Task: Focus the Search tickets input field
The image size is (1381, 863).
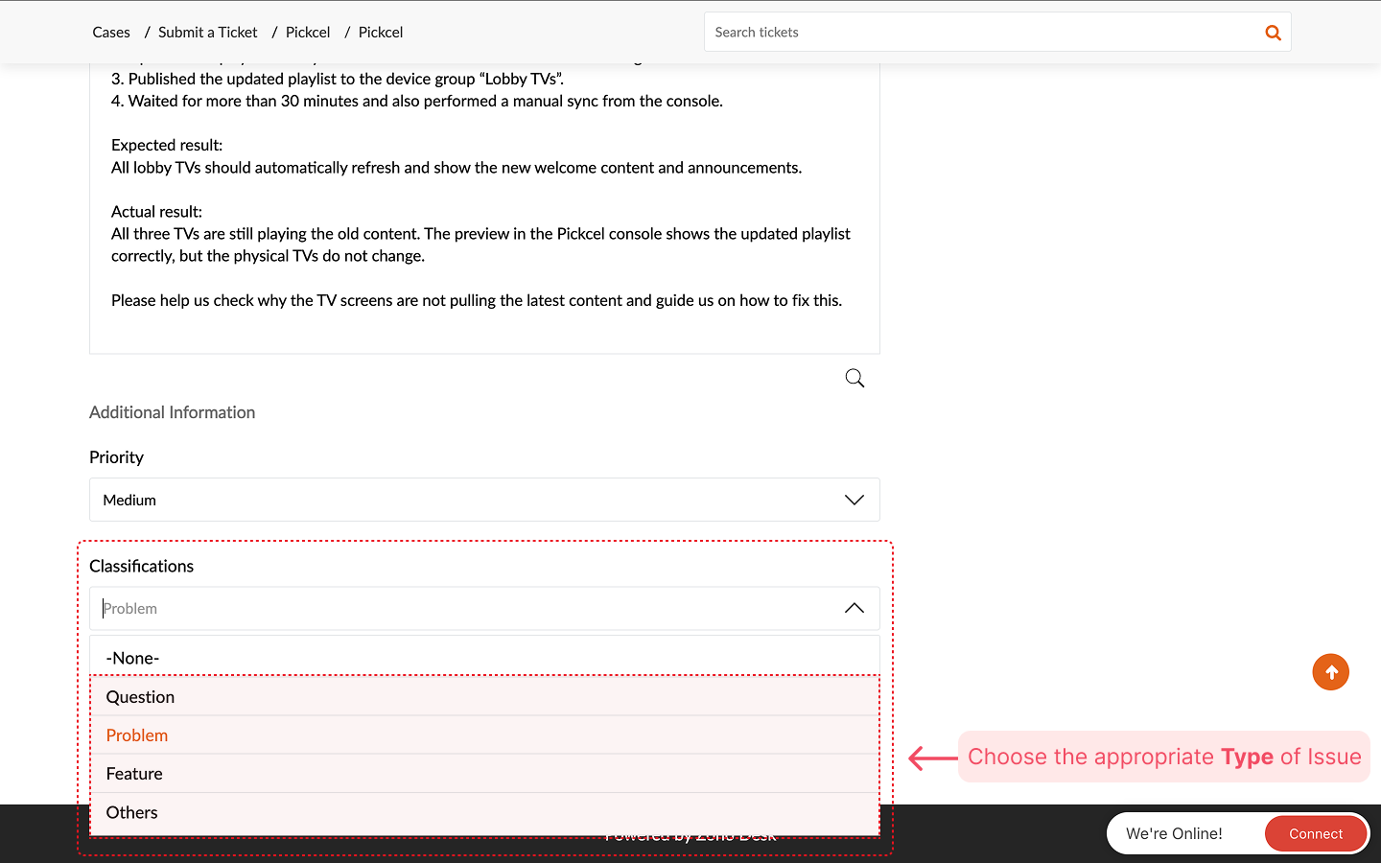Action: click(x=978, y=33)
